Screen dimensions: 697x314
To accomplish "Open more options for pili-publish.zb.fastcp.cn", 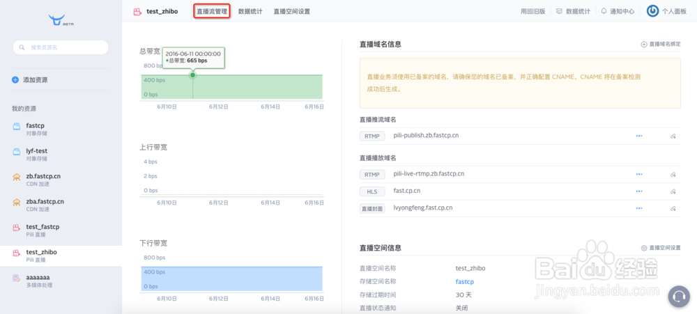I will tap(639, 136).
